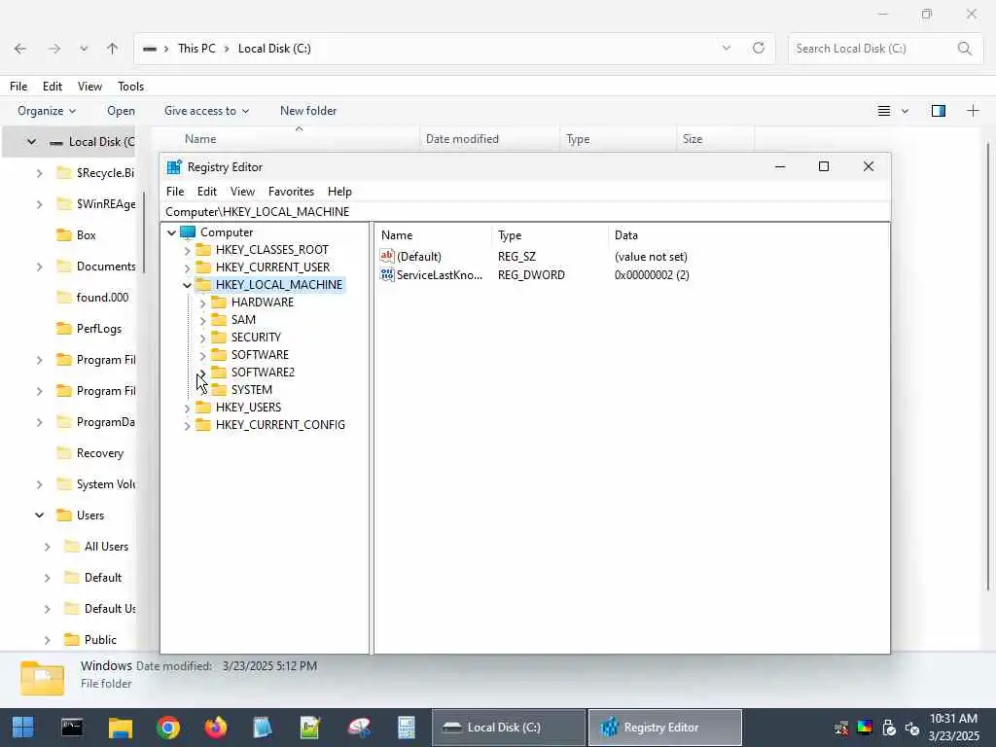Click Give access to in Explorer
996x747 pixels.
tap(206, 111)
